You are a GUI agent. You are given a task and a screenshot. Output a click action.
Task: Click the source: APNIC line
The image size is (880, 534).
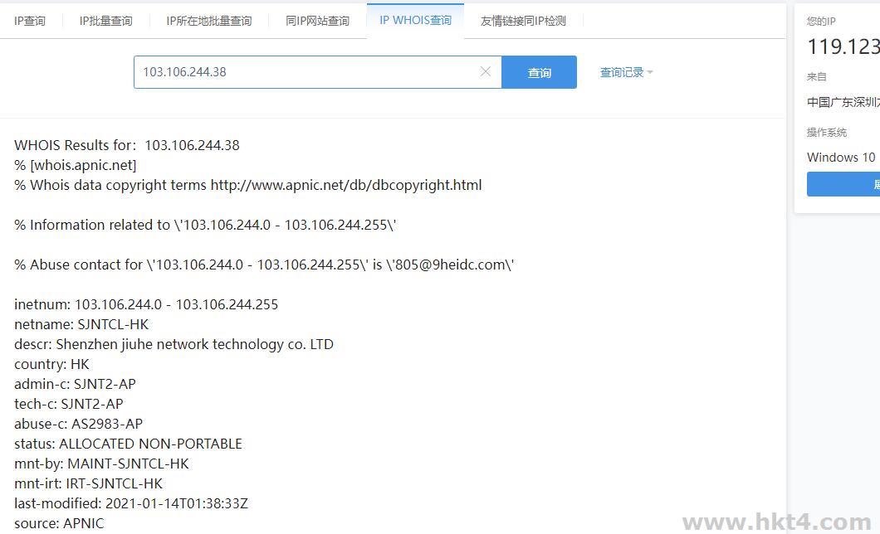pos(59,523)
